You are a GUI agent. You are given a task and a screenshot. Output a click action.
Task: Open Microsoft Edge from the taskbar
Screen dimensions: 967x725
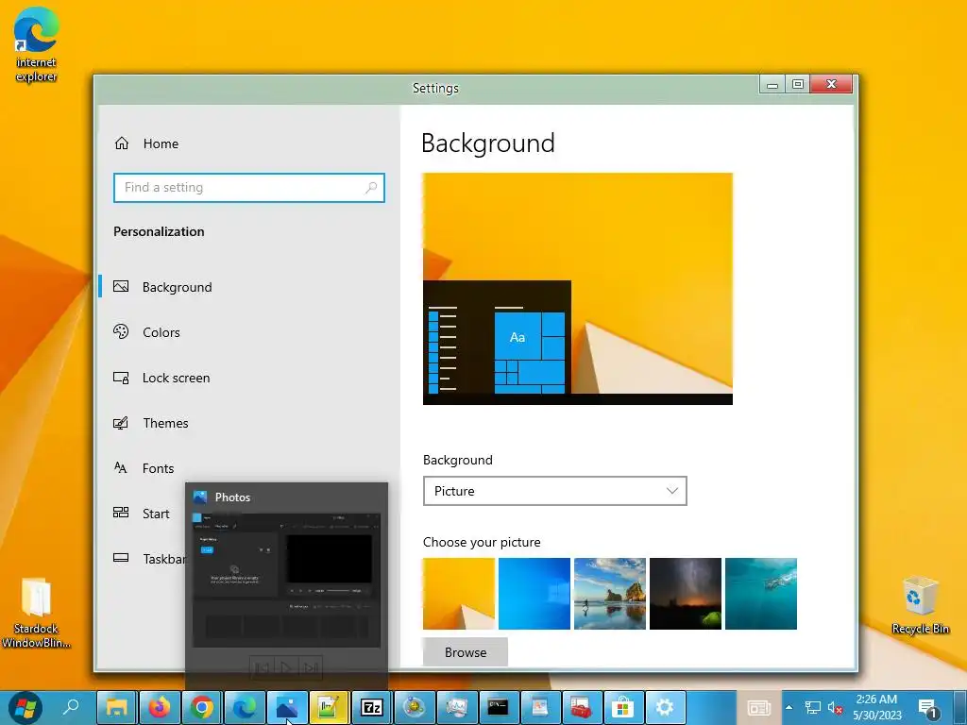245,707
